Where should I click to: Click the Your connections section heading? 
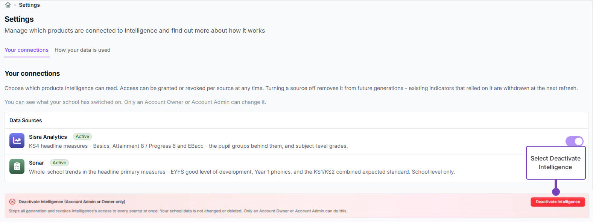32,73
